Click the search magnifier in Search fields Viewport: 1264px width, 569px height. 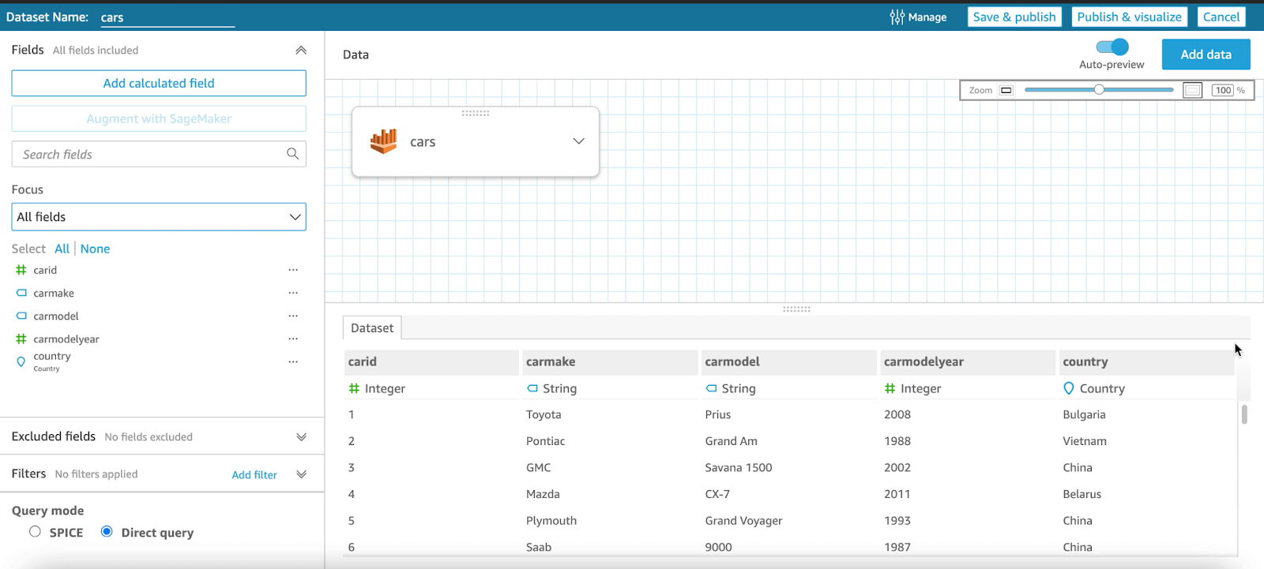(x=292, y=154)
